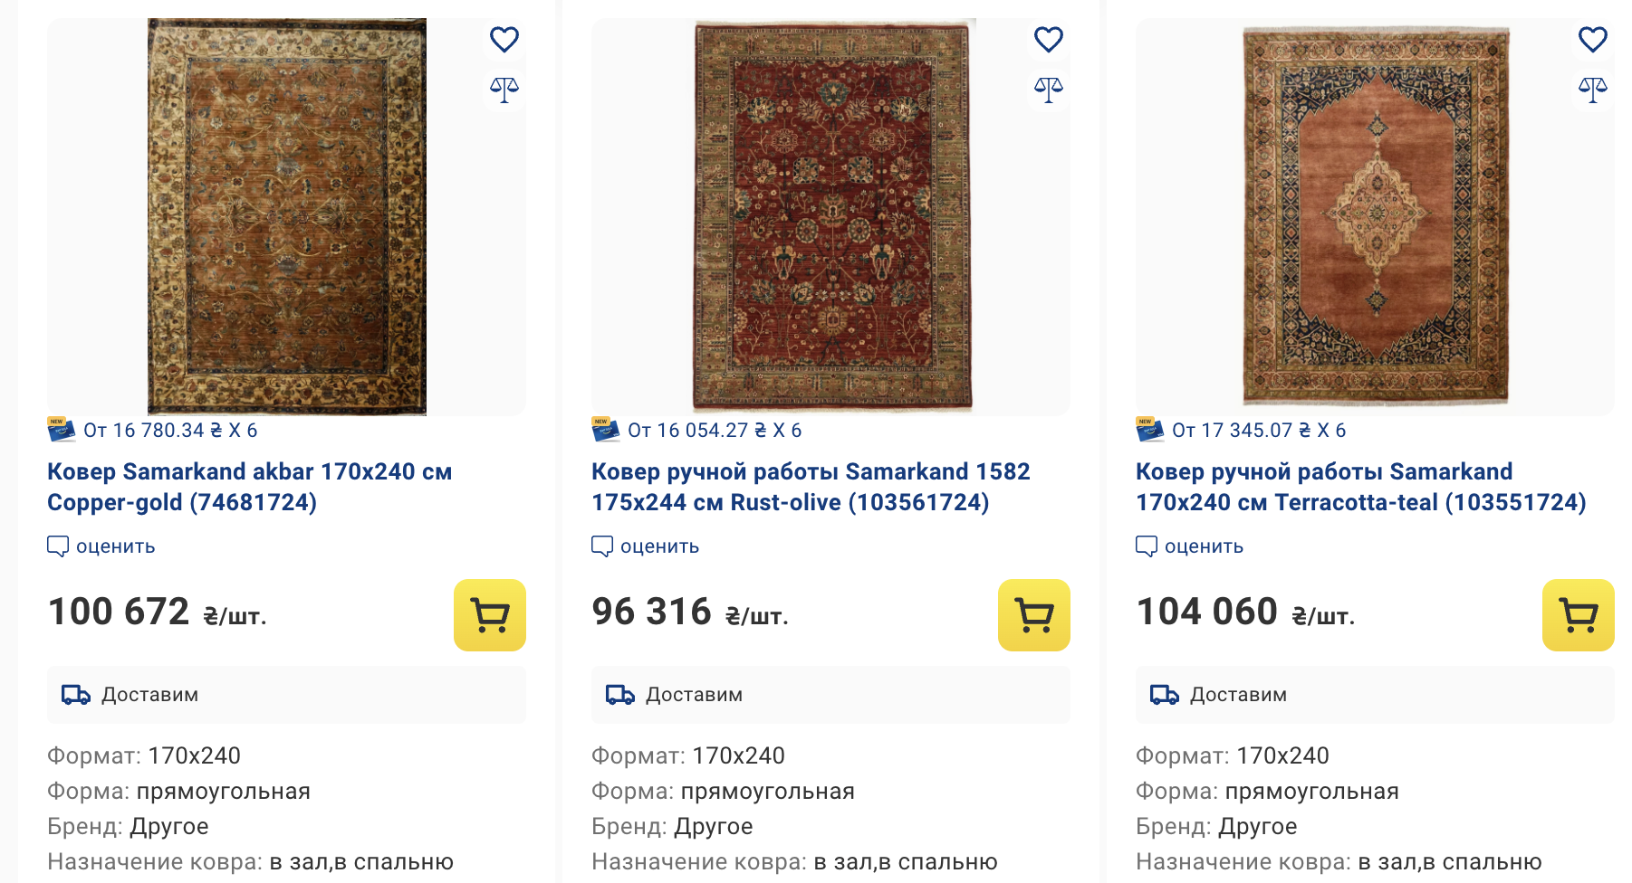View Rust-olive rug photo
This screenshot has width=1632, height=883.
click(831, 217)
